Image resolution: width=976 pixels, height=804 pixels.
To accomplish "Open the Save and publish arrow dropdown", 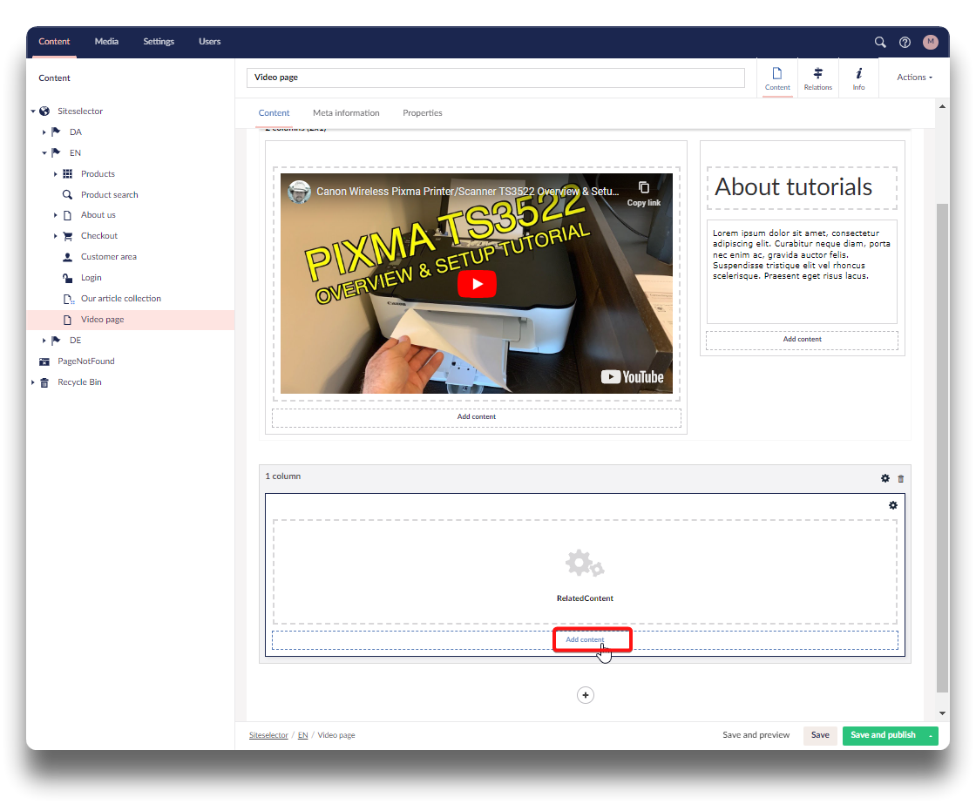I will 931,735.
